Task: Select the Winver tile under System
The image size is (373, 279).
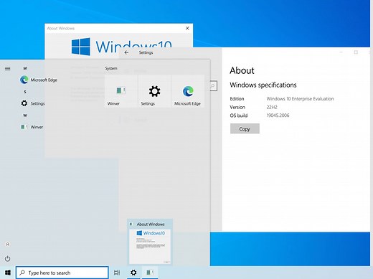Action: (x=121, y=91)
